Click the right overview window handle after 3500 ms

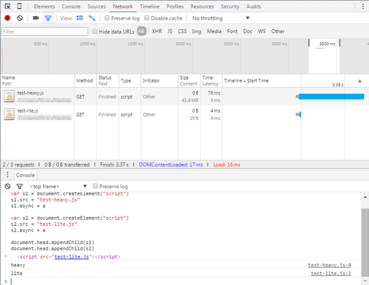tap(340, 43)
